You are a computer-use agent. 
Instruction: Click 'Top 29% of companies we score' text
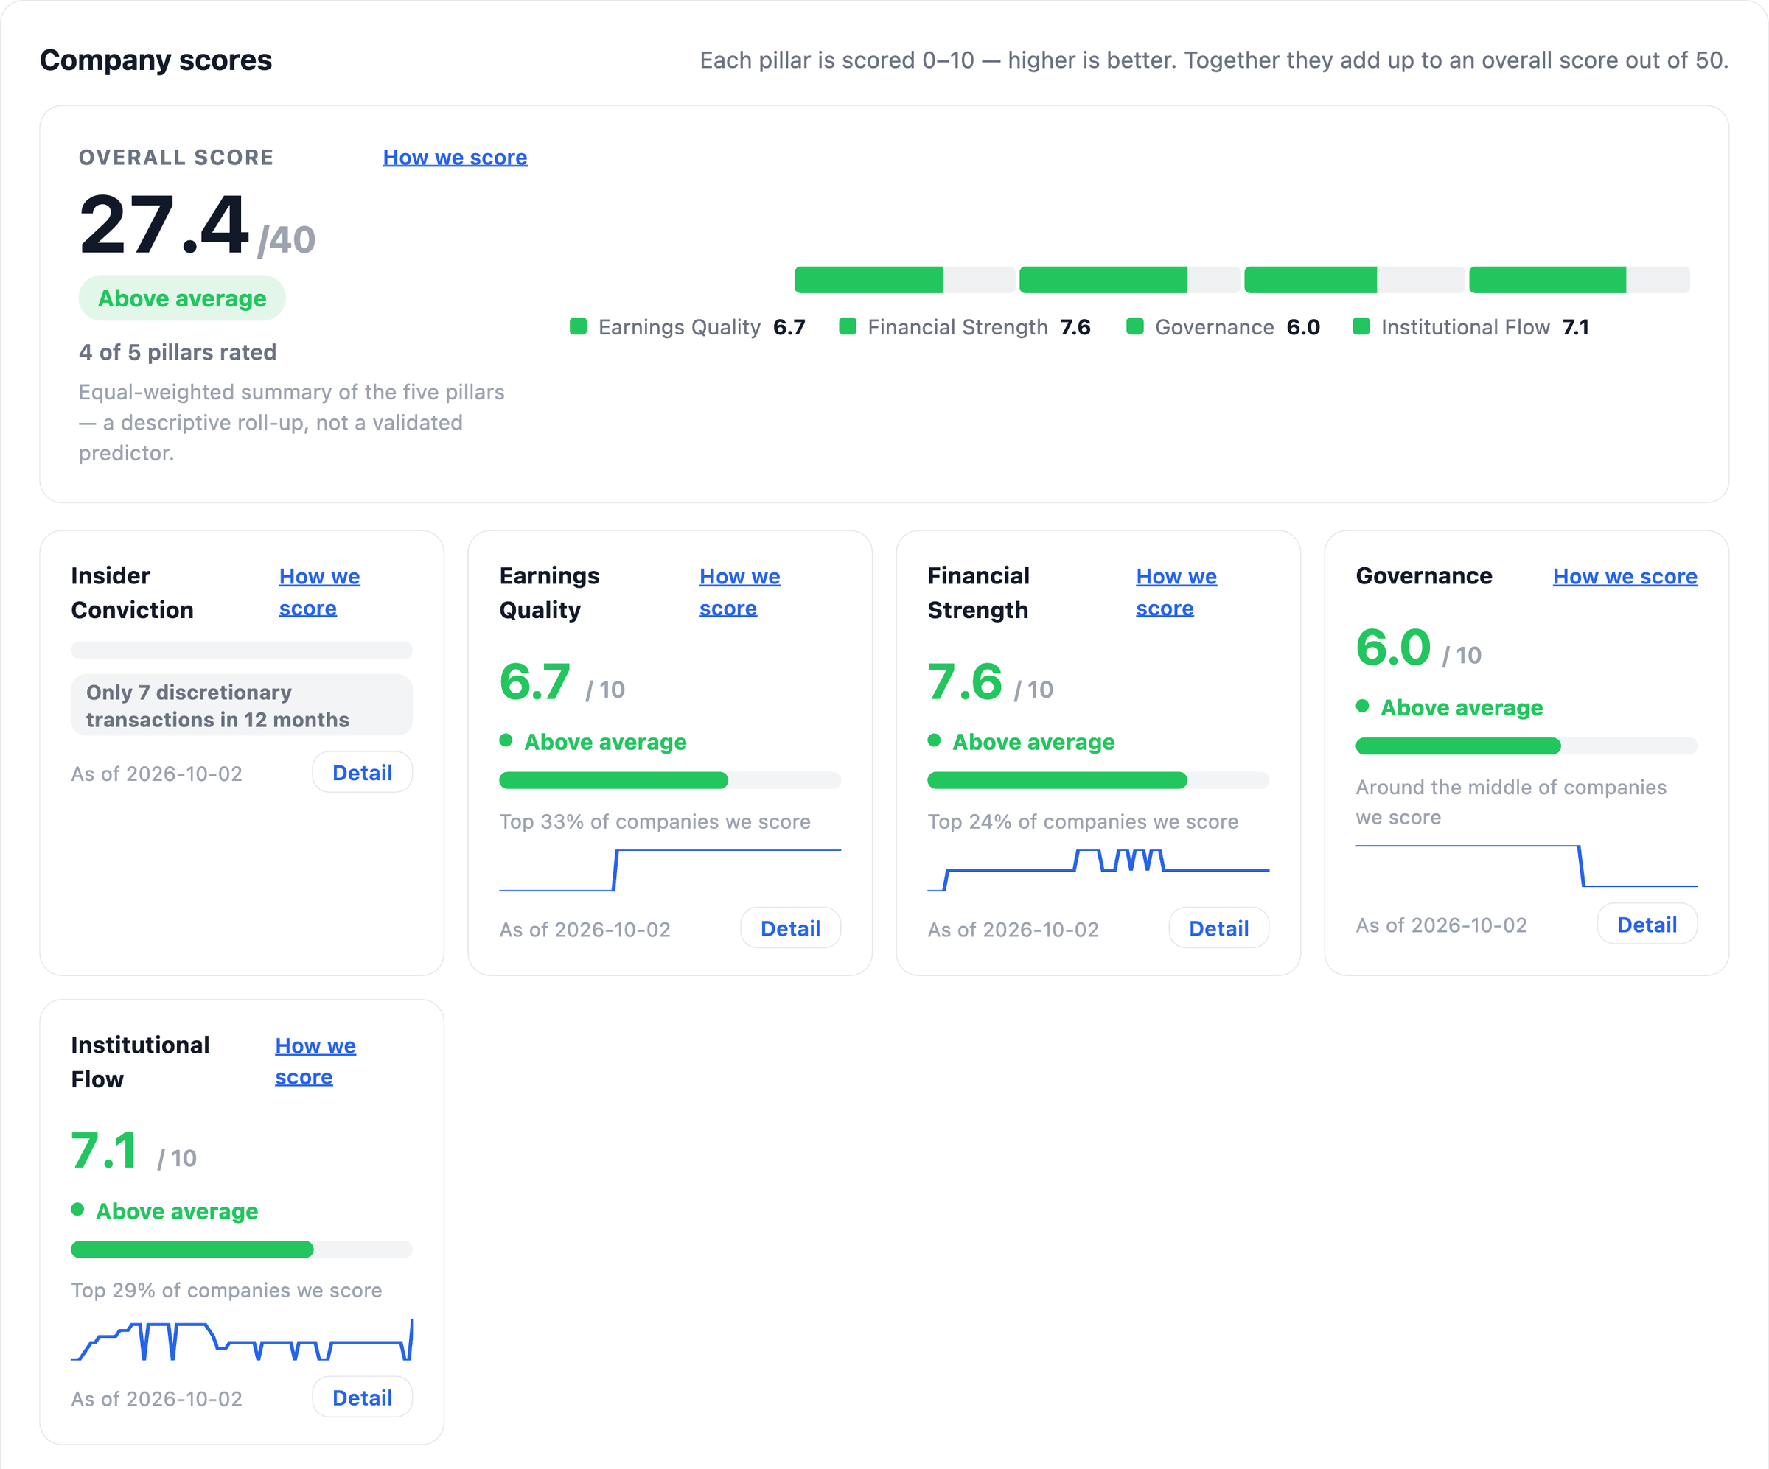point(226,1291)
